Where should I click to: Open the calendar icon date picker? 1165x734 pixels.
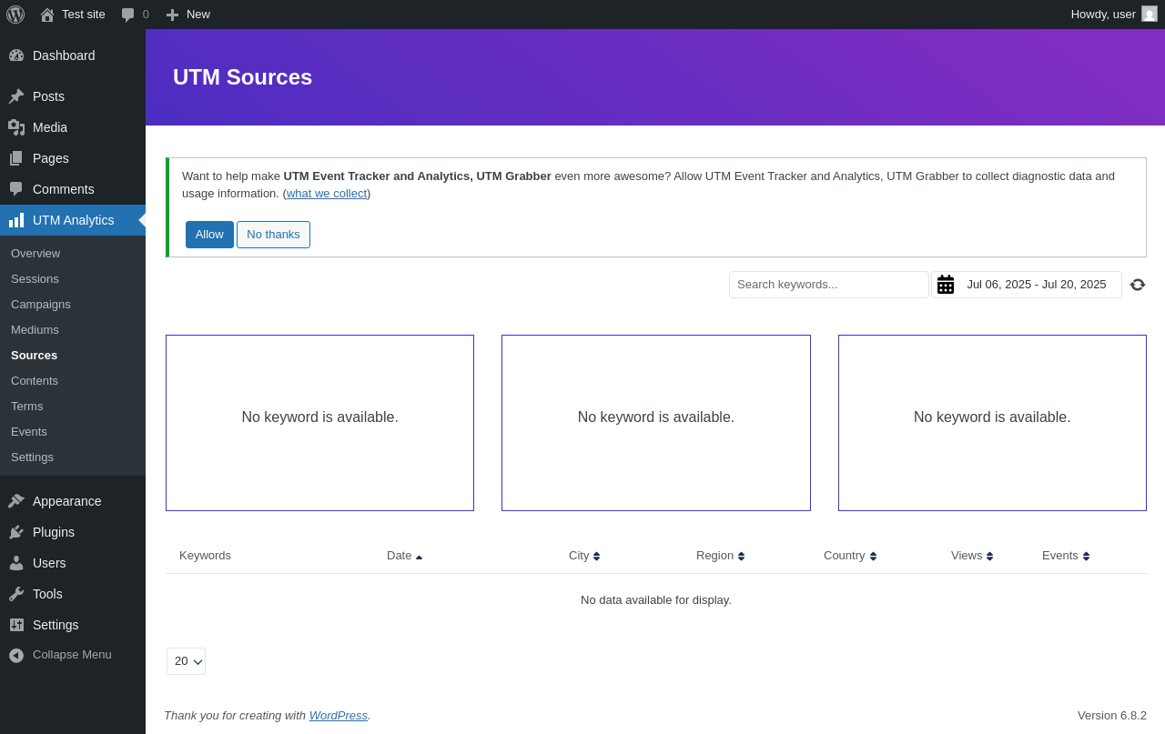point(946,285)
